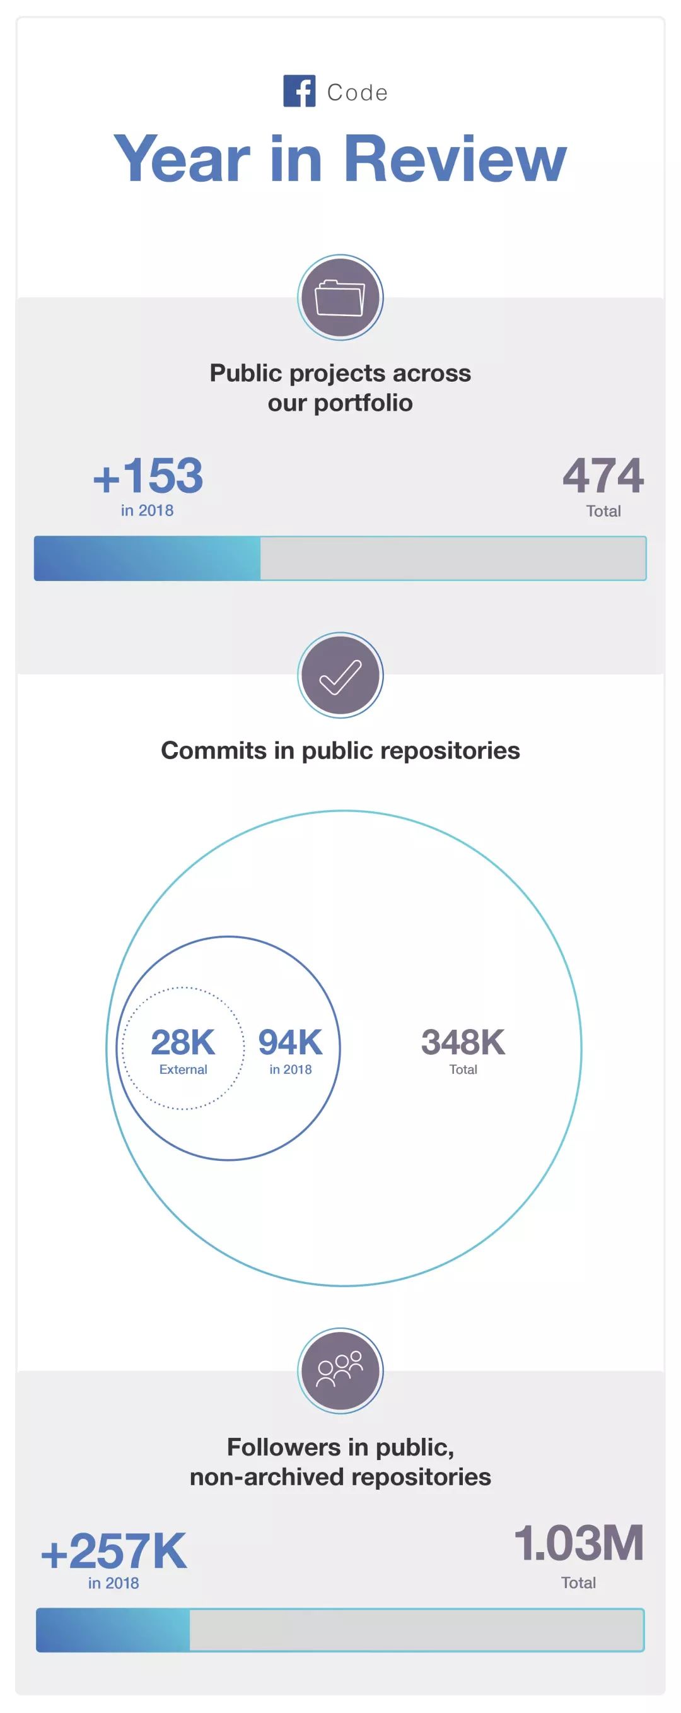Click the folder icon for public projects
681x1713 pixels.
(x=340, y=297)
